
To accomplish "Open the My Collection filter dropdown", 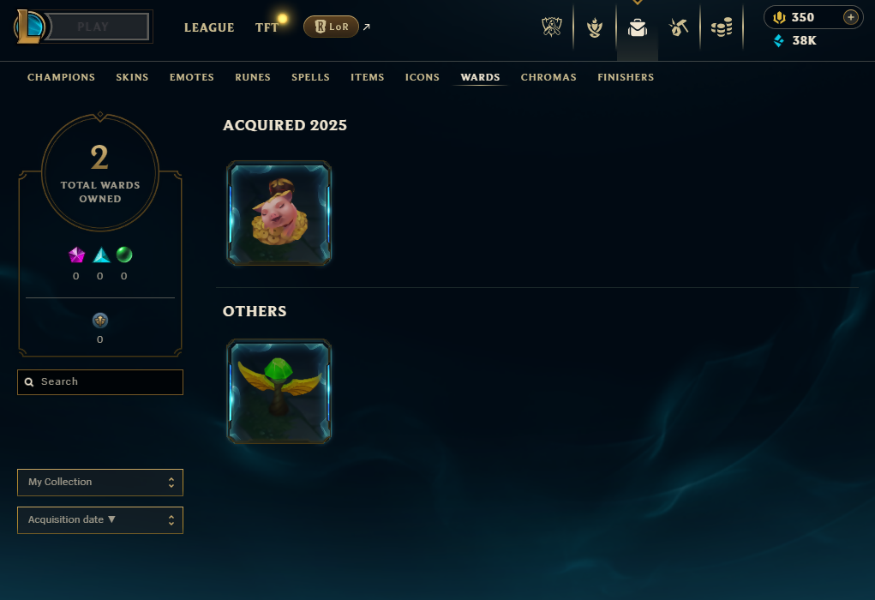I will [100, 483].
